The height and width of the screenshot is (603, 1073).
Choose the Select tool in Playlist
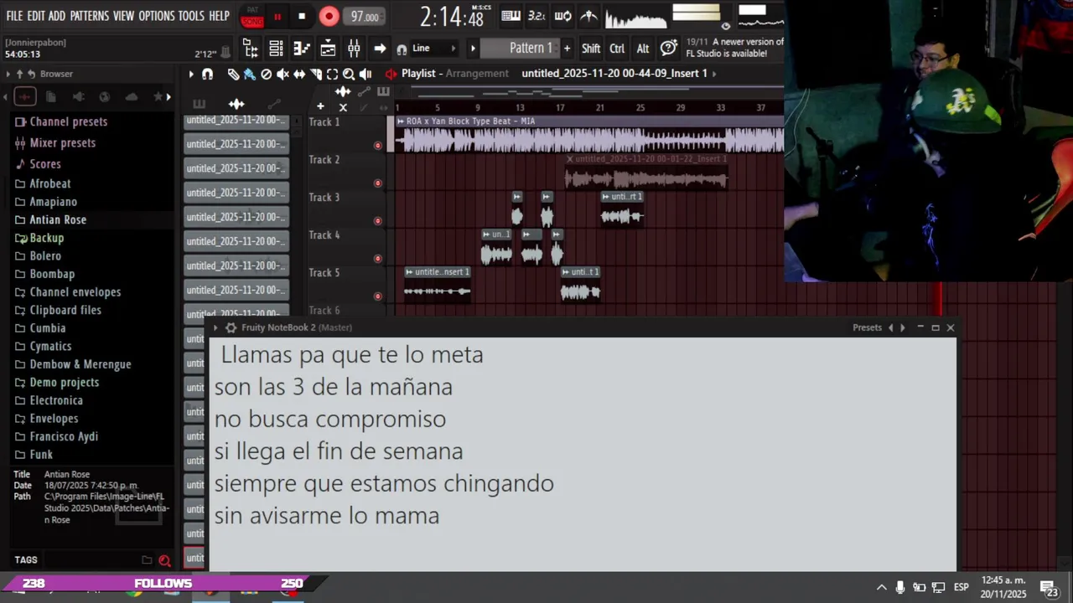(332, 74)
